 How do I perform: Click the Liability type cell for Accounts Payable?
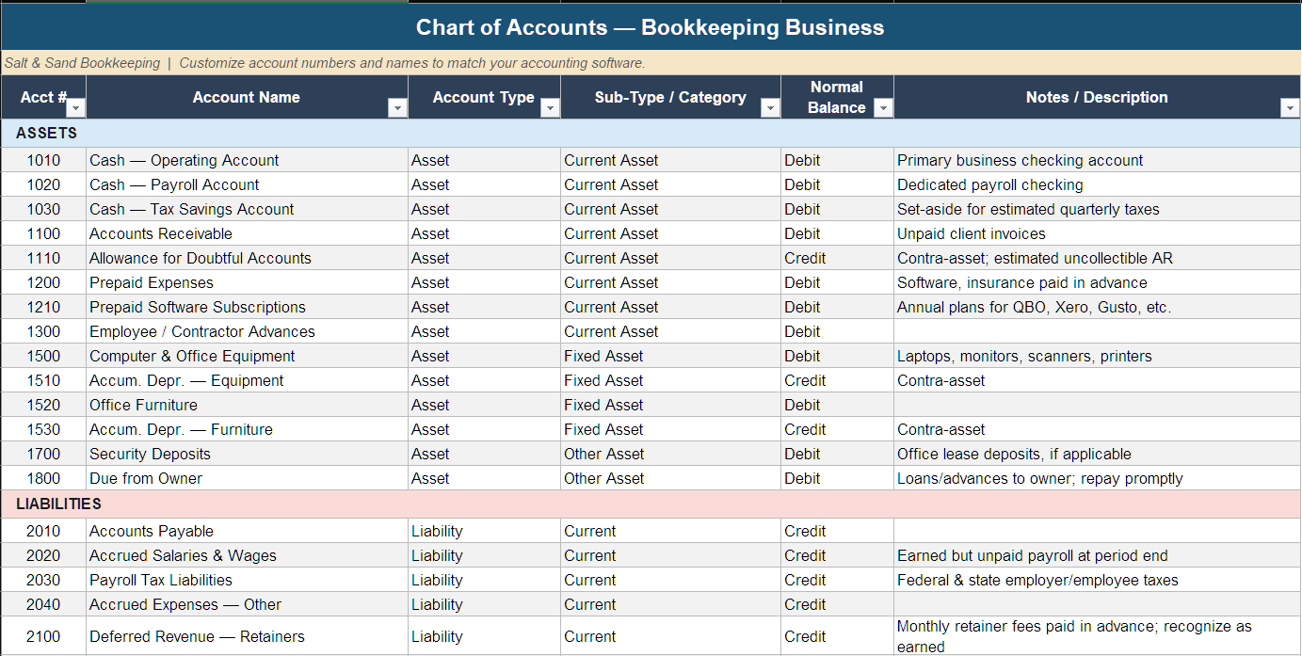pyautogui.click(x=484, y=531)
